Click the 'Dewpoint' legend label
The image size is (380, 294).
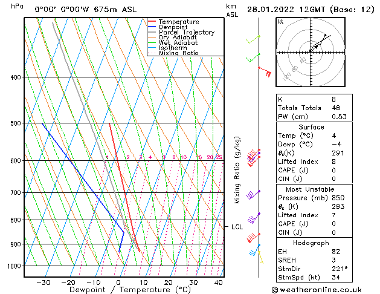[x=173, y=27]
